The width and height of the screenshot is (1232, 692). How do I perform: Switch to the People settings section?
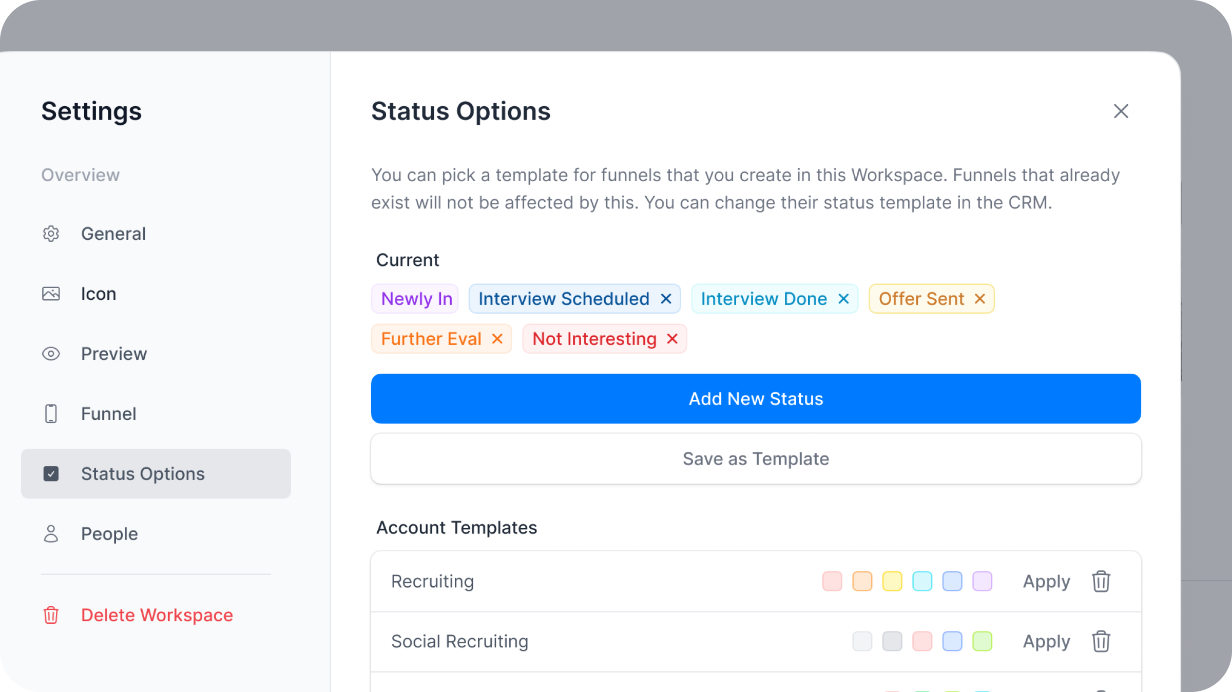tap(109, 533)
